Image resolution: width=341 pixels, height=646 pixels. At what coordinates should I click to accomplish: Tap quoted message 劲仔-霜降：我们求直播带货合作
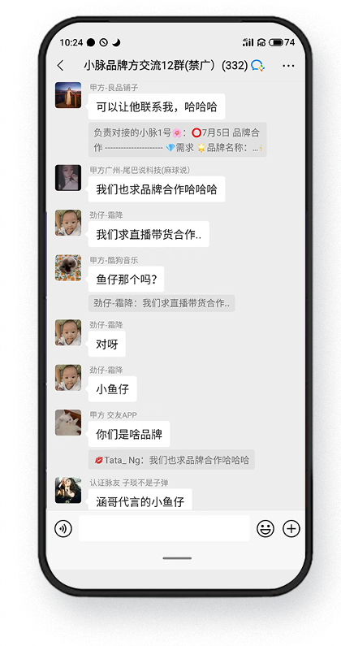[162, 303]
